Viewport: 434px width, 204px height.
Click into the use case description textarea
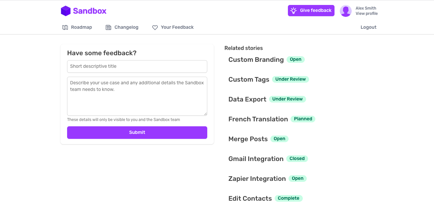click(x=137, y=96)
